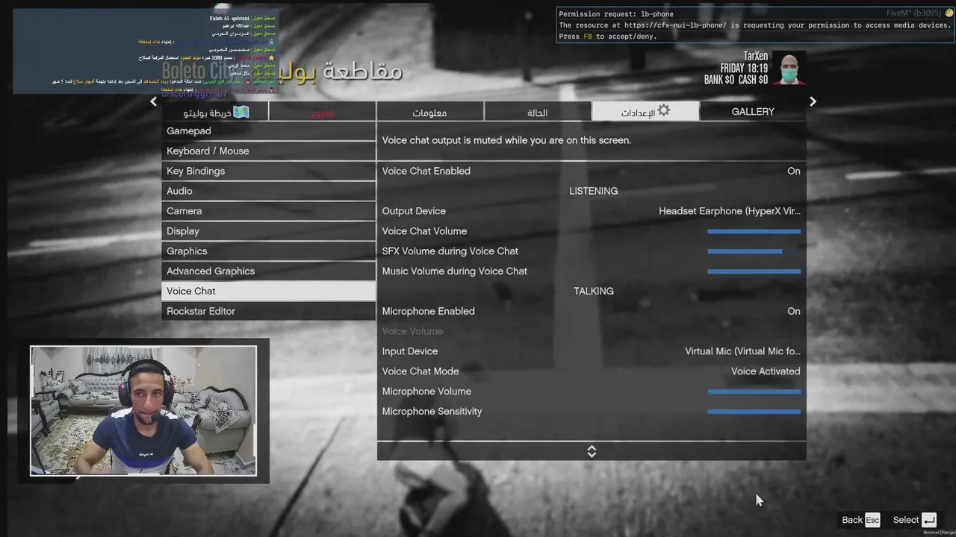This screenshot has height=537, width=956.
Task: Open the Camera settings category
Action: click(268, 211)
